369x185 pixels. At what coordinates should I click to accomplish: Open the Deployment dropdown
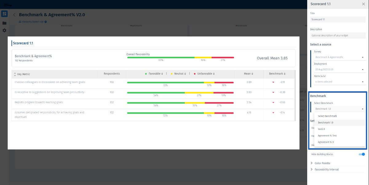[x=339, y=70]
